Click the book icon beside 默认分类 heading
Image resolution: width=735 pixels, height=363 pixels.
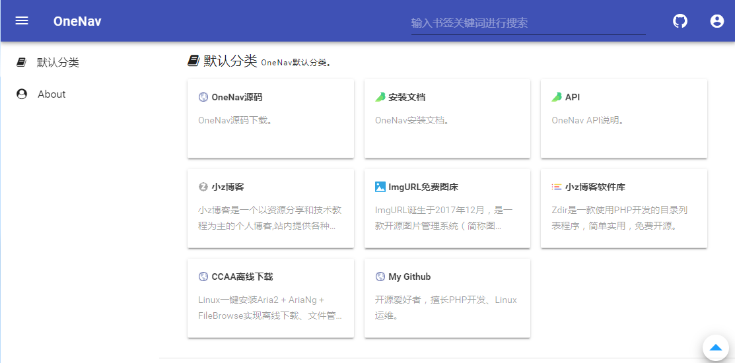[193, 61]
